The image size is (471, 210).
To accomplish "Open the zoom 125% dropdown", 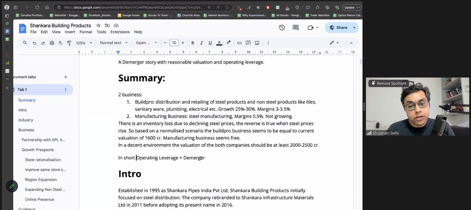I will click(x=84, y=43).
